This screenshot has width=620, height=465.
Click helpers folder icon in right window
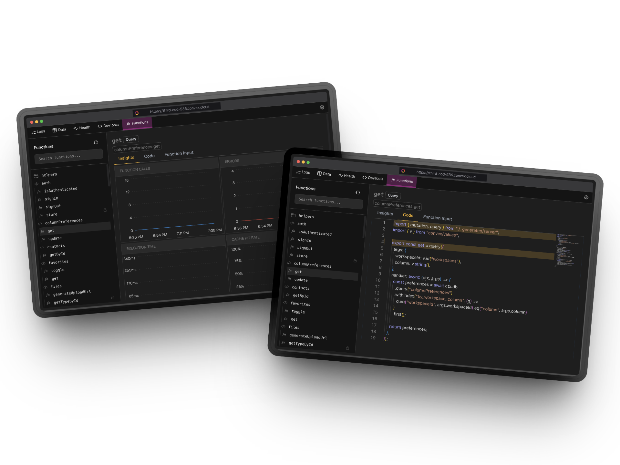pyautogui.click(x=293, y=215)
